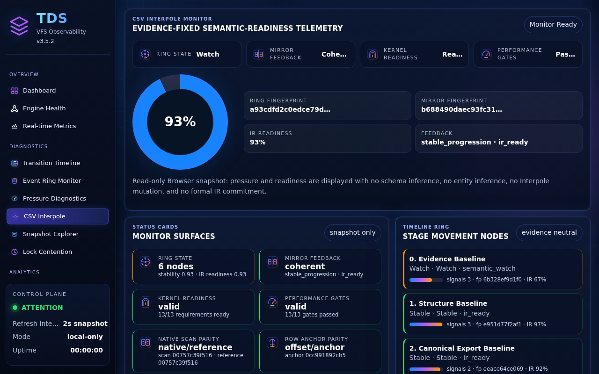The height and width of the screenshot is (374, 599).
Task: Click the Performance Gates gauge icon in top row
Action: [486, 54]
